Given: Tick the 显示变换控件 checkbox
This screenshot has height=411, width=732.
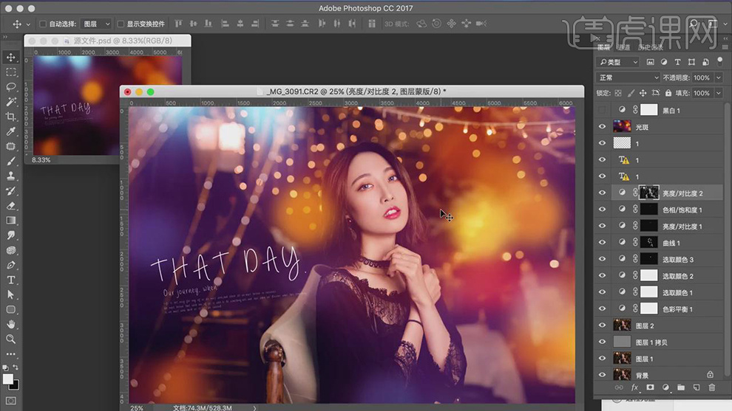Looking at the screenshot, I should [121, 24].
